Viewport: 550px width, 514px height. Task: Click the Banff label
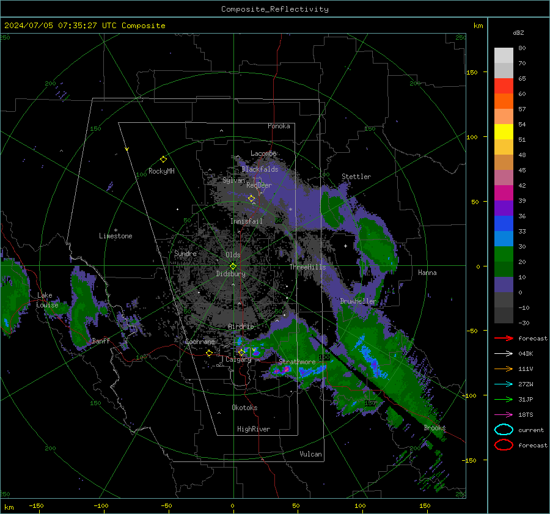tap(101, 340)
